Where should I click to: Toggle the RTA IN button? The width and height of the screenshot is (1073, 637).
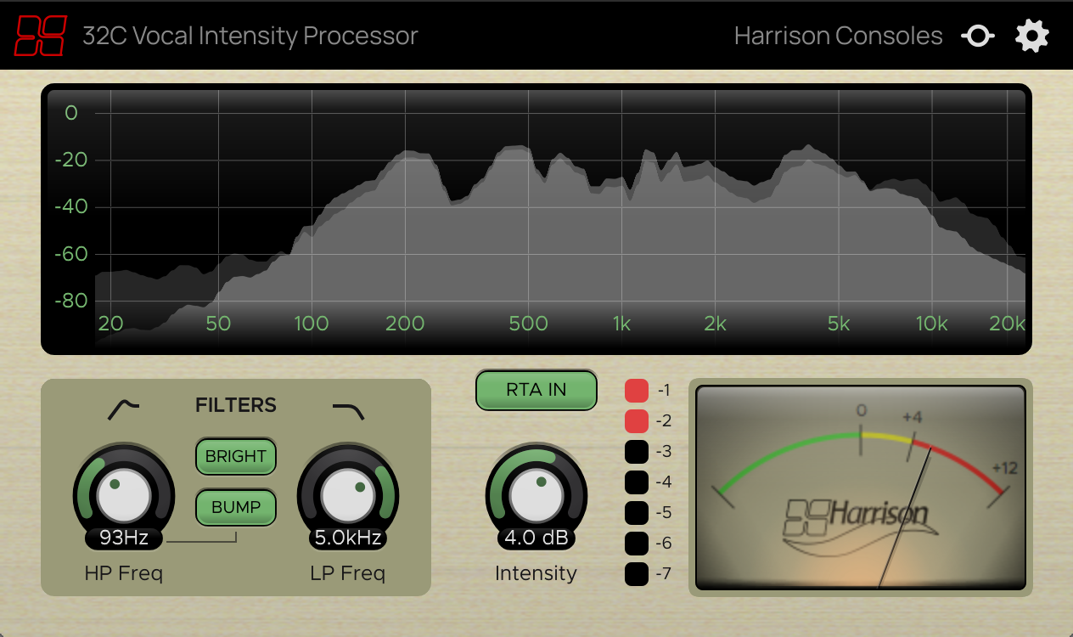(x=536, y=390)
